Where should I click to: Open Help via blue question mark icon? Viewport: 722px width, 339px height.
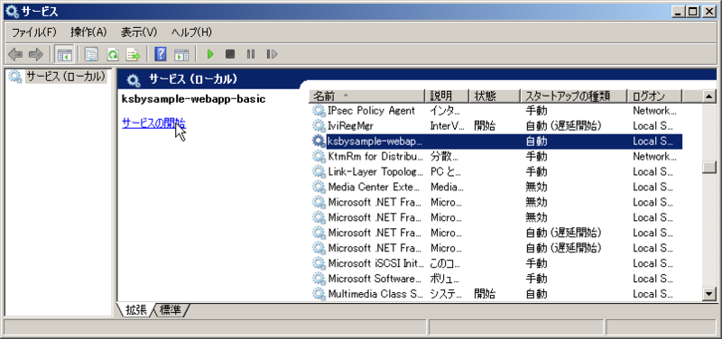161,55
